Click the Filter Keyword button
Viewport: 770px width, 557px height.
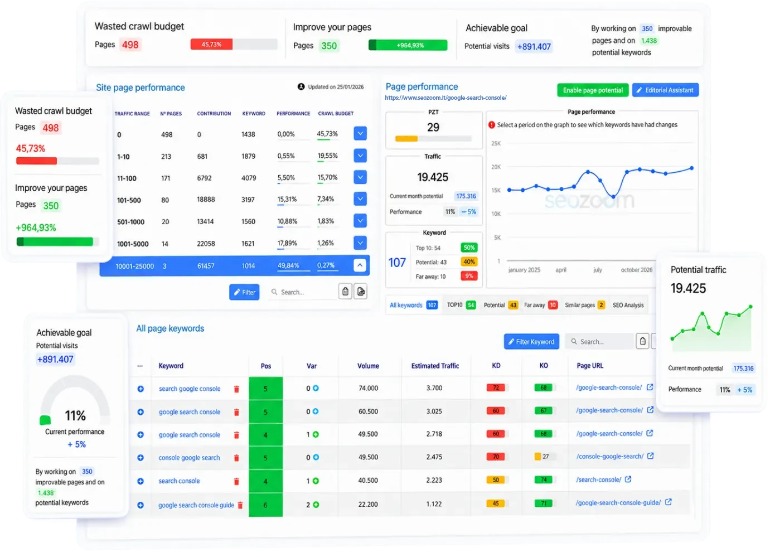tap(531, 342)
